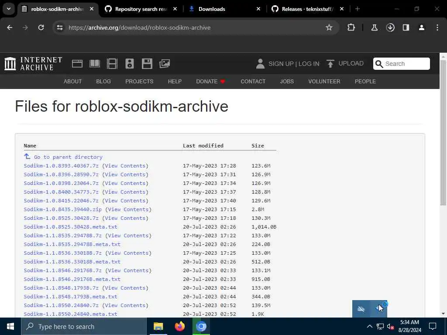Open the Web archive icon
Image resolution: width=447 pixels, height=335 pixels.
coord(77,64)
